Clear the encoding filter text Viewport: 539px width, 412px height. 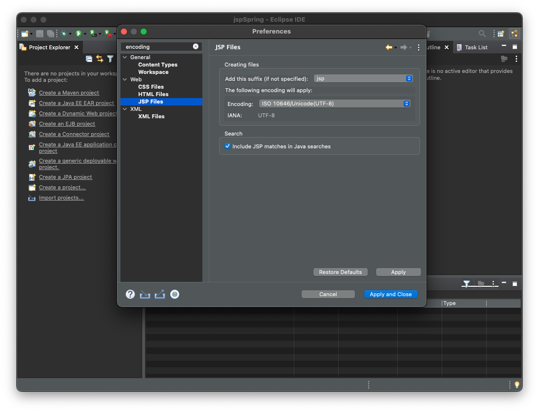coord(195,46)
